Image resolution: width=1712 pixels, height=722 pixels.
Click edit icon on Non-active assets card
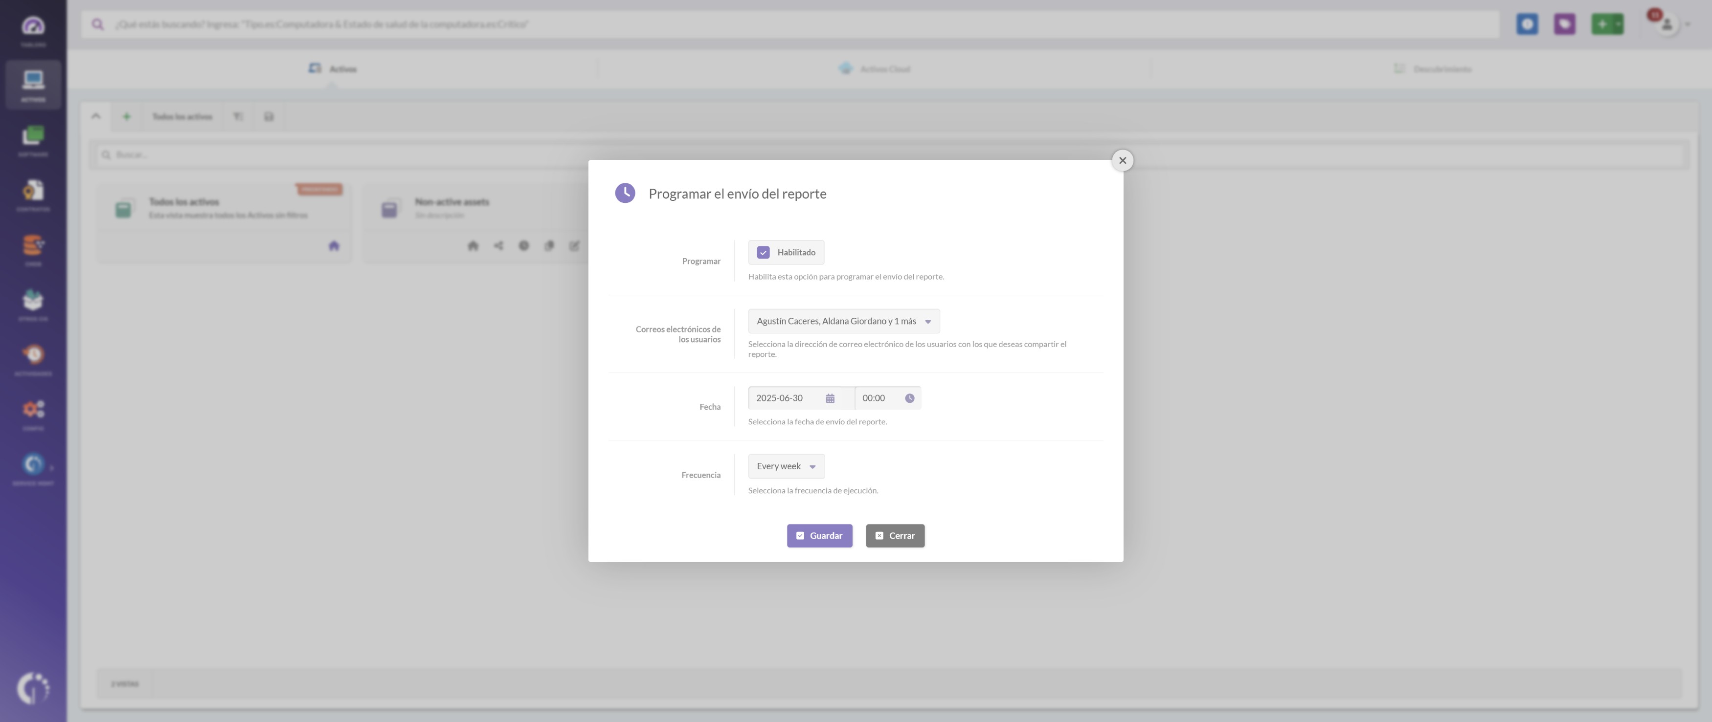tap(574, 246)
